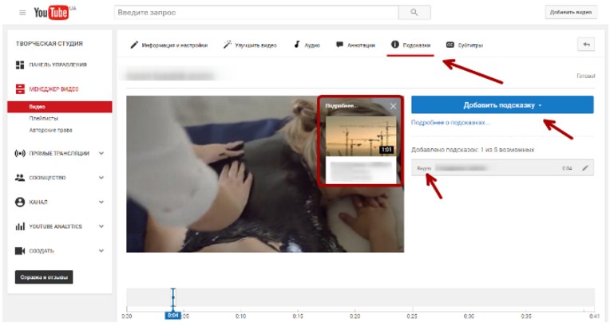Select 'Видео' in the sidebar
This screenshot has width=610, height=326.
point(60,107)
